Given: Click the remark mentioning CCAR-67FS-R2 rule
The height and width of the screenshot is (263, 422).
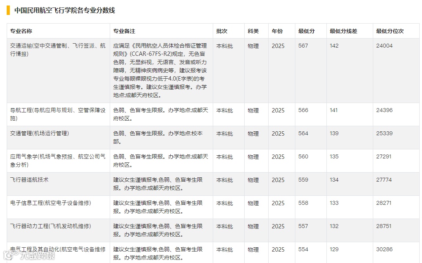Looking at the screenshot, I should [160, 70].
